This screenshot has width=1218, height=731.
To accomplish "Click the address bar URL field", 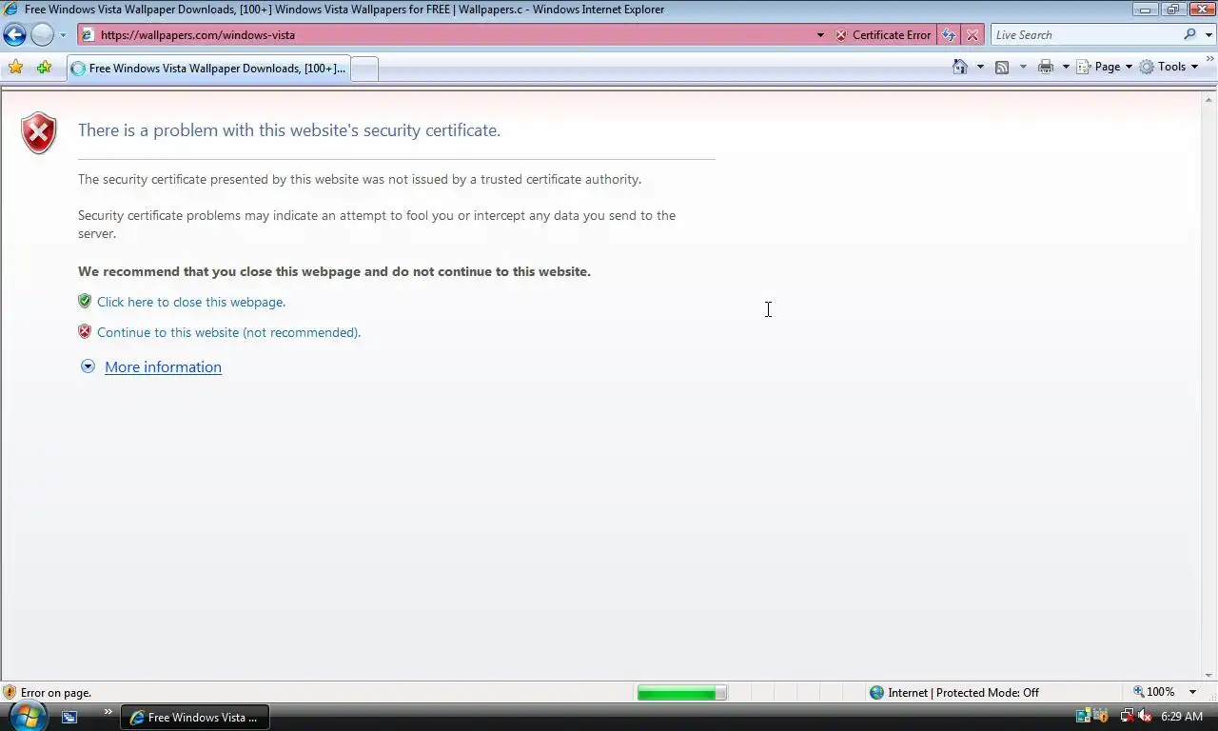I will [455, 35].
